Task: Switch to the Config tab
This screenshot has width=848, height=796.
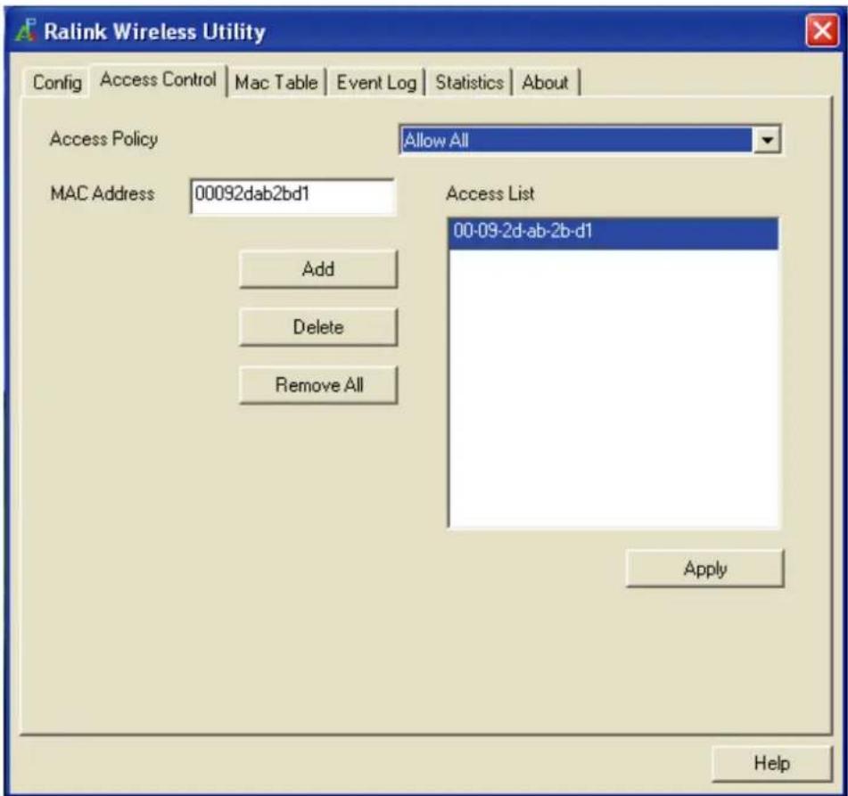Action: pyautogui.click(x=57, y=83)
